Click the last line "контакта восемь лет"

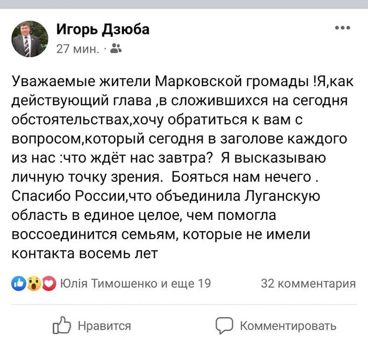point(84,253)
